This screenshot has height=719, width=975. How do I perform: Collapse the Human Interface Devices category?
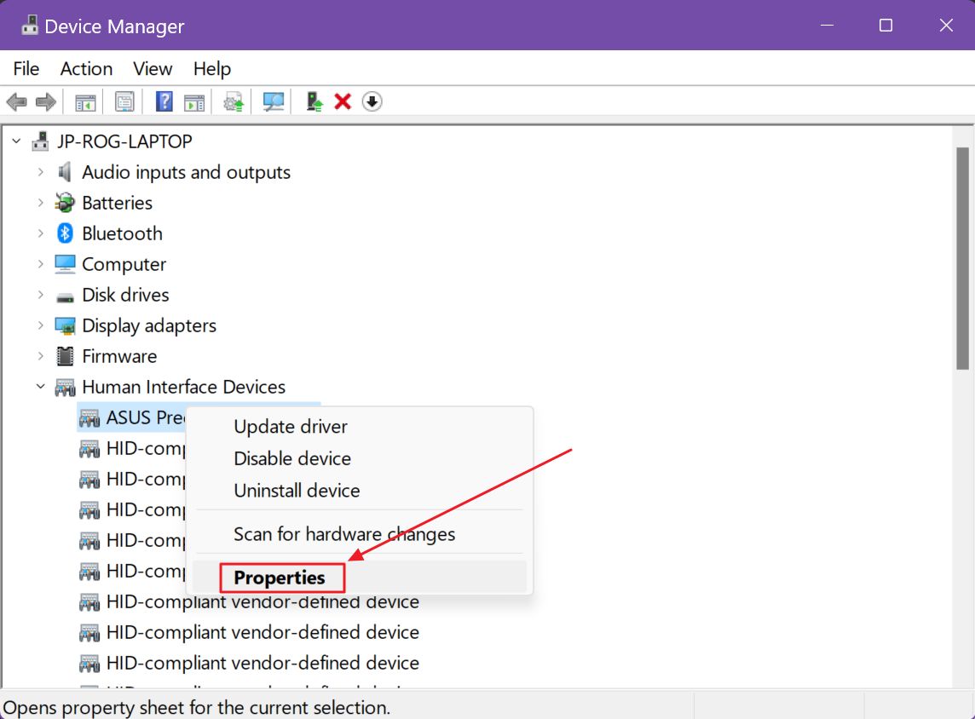click(x=40, y=386)
